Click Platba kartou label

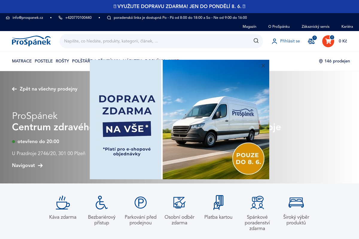pos(218,217)
